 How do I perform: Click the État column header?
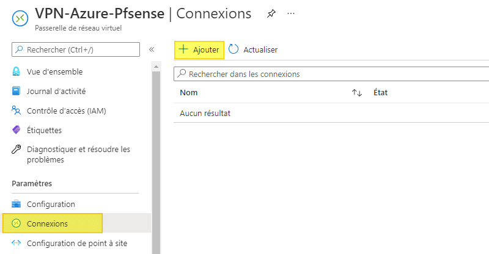point(381,93)
